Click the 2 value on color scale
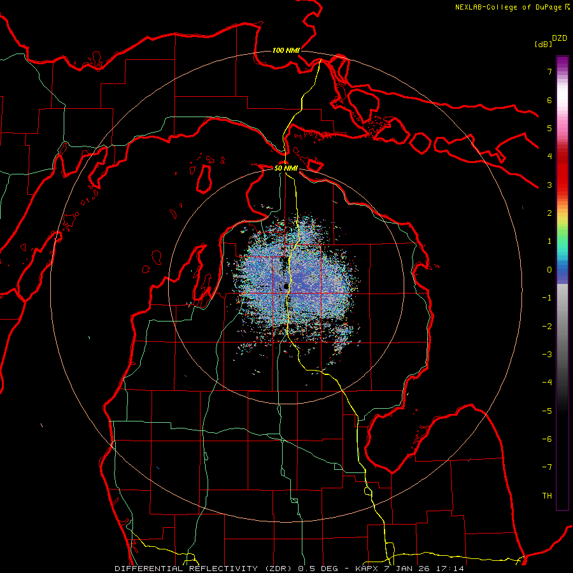This screenshot has width=573, height=573. pos(549,213)
